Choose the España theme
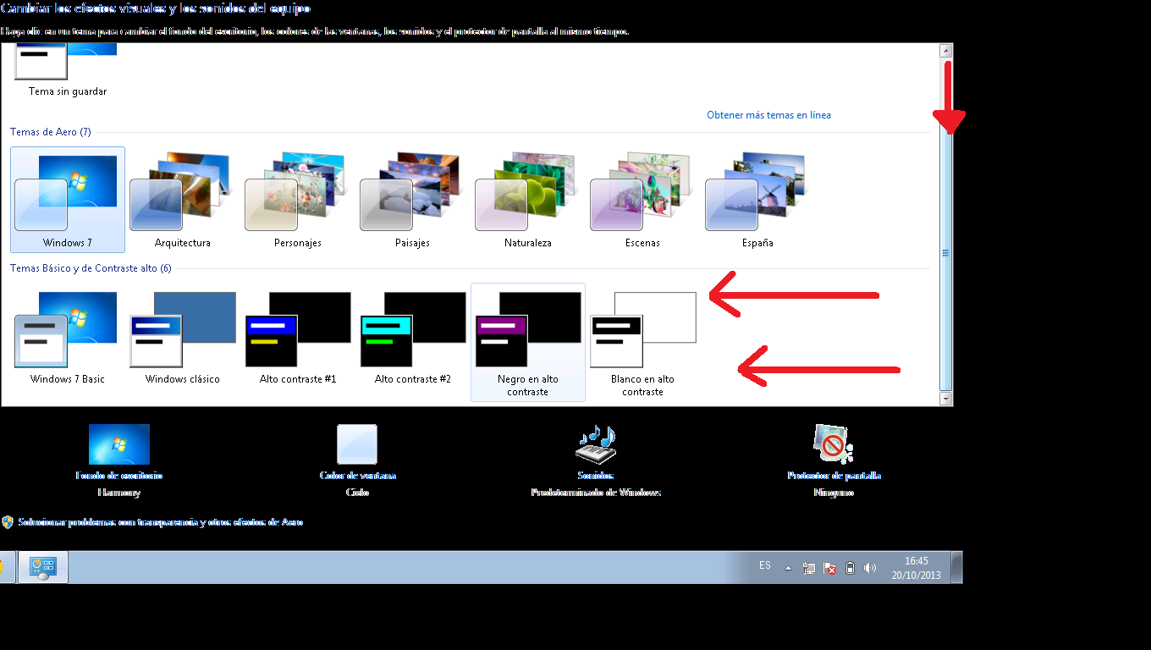 [757, 200]
